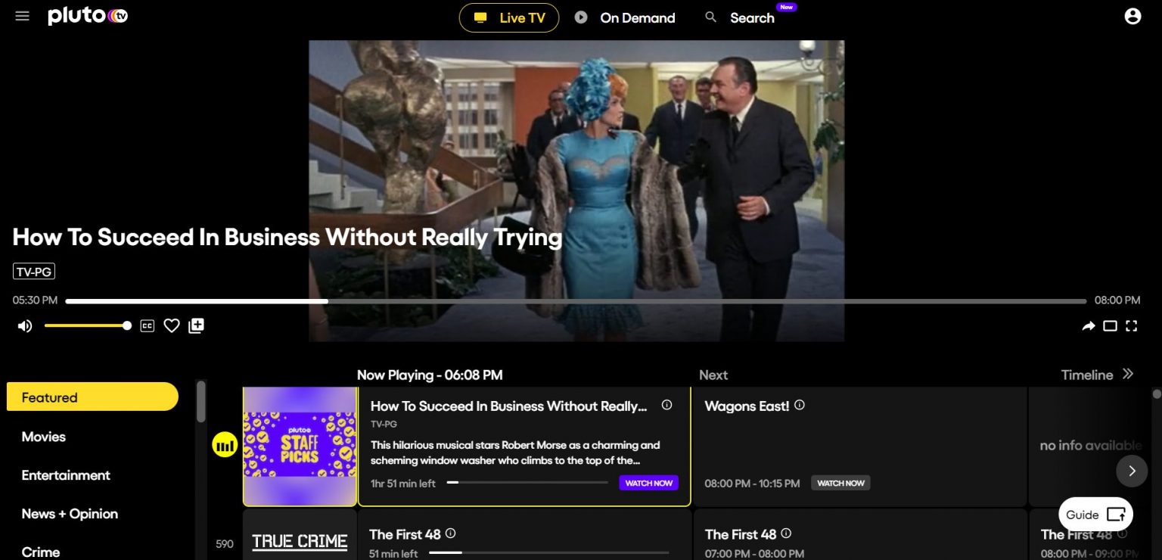The width and height of the screenshot is (1162, 560).
Task: Select the Live TV tab
Action: (x=508, y=17)
